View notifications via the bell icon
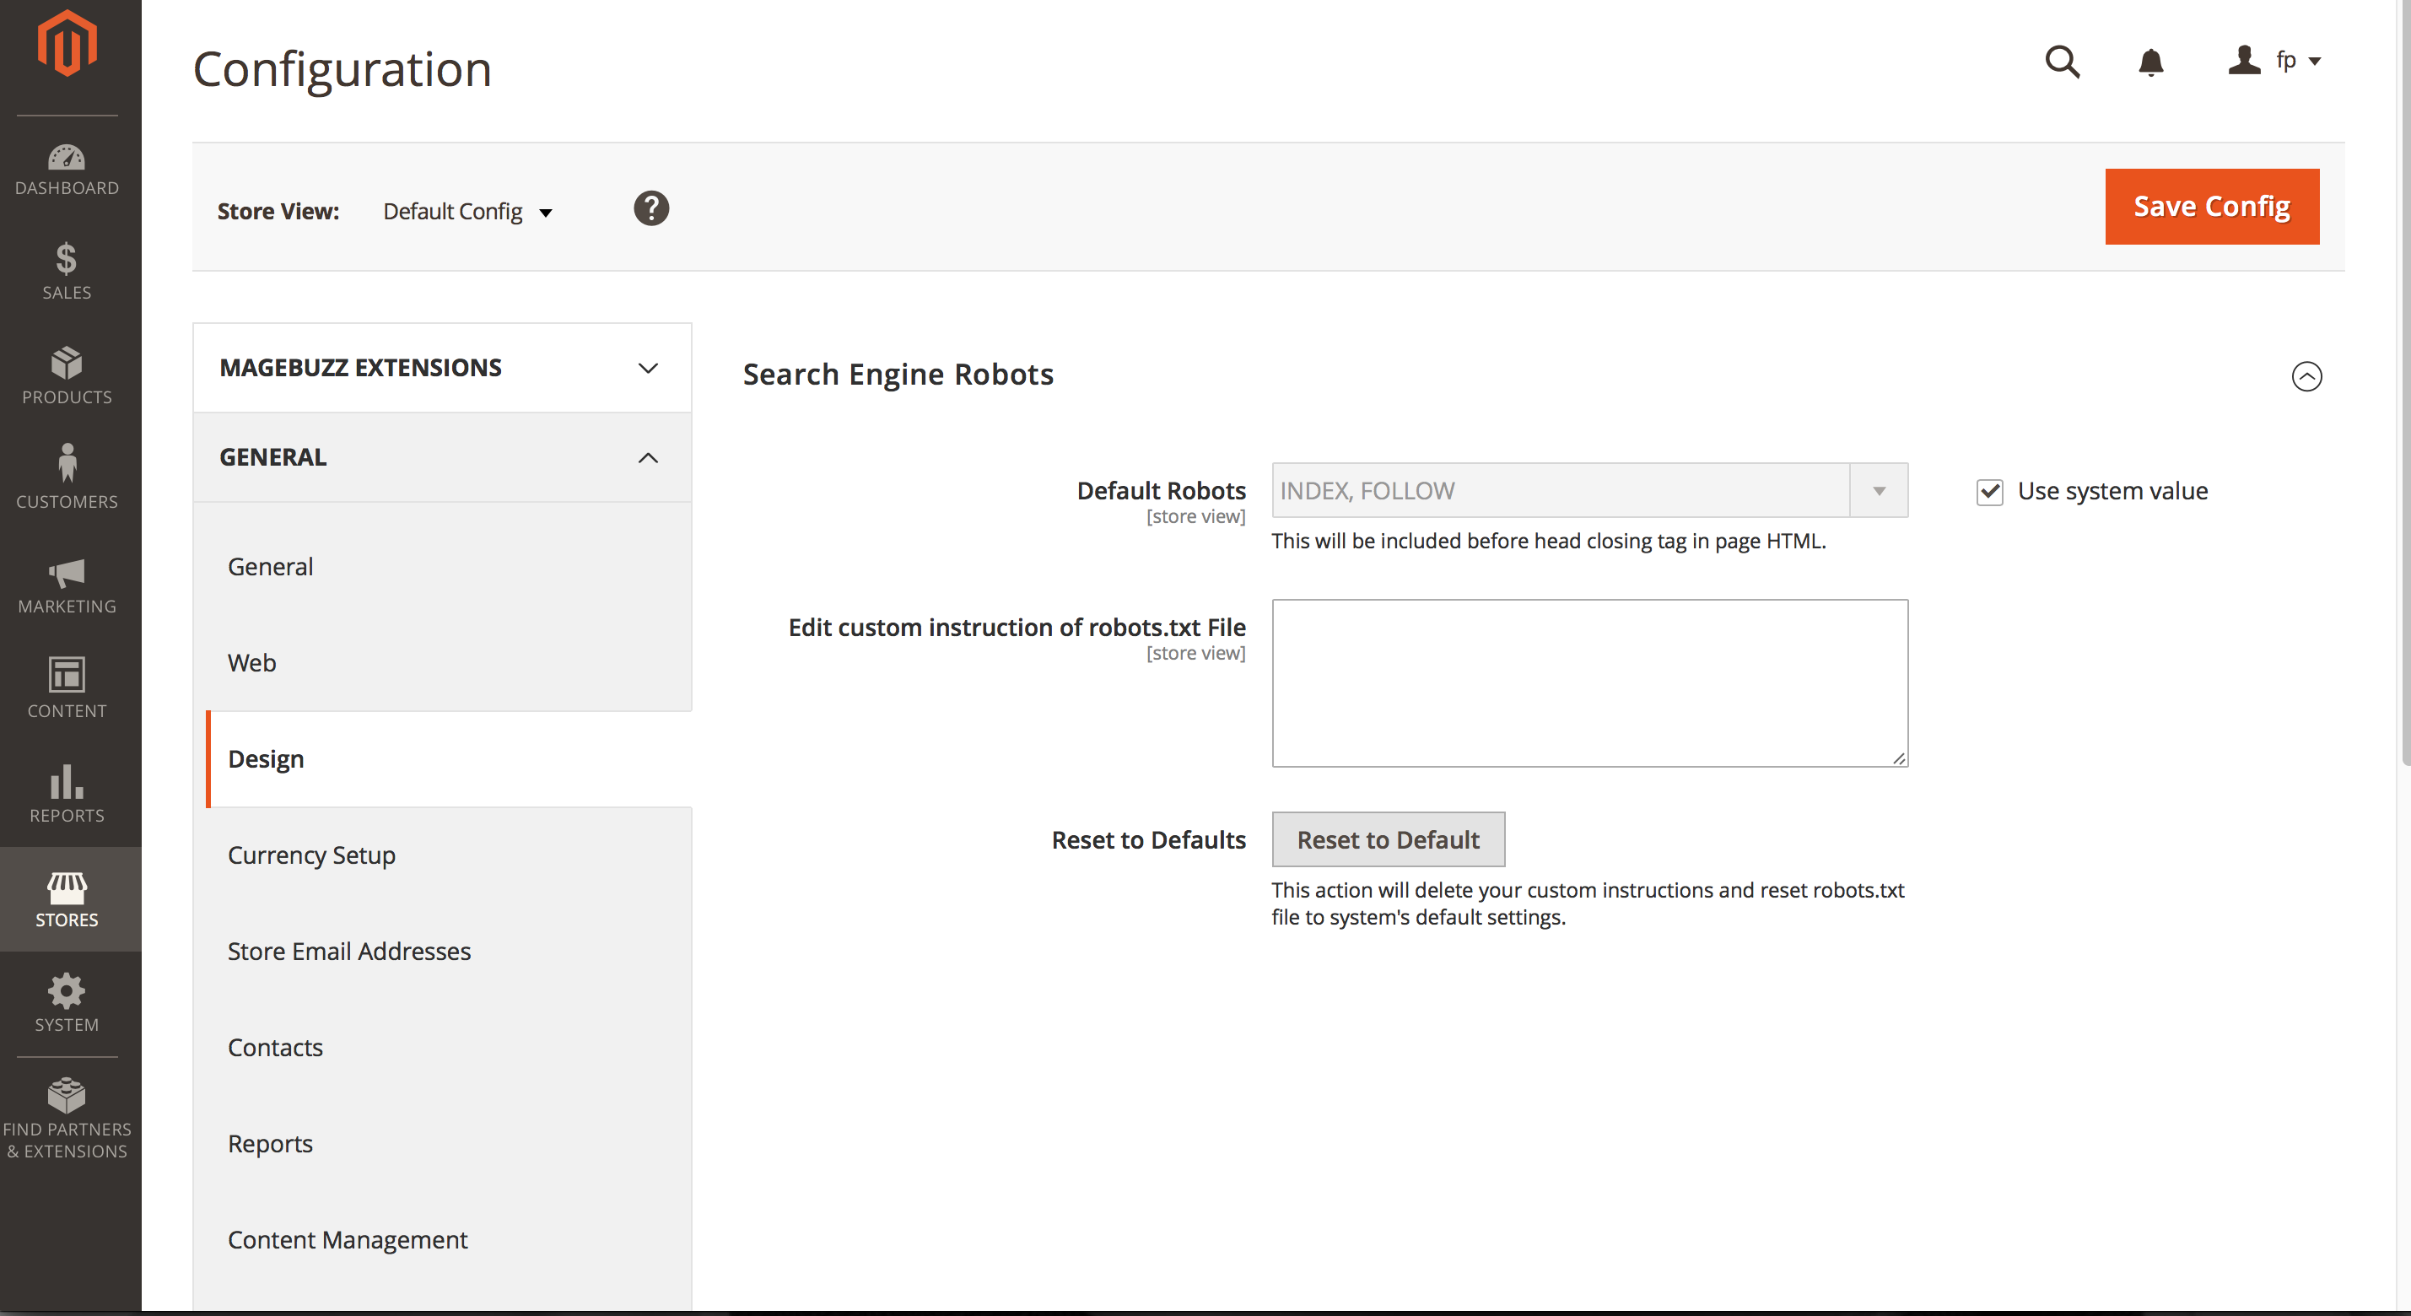This screenshot has height=1316, width=2411. (x=2149, y=62)
